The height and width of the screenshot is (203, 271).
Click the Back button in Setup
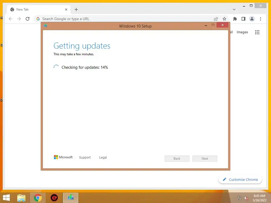coord(177,159)
